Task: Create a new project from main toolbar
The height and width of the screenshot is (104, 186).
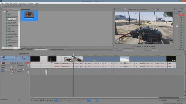Action: (1, 6)
